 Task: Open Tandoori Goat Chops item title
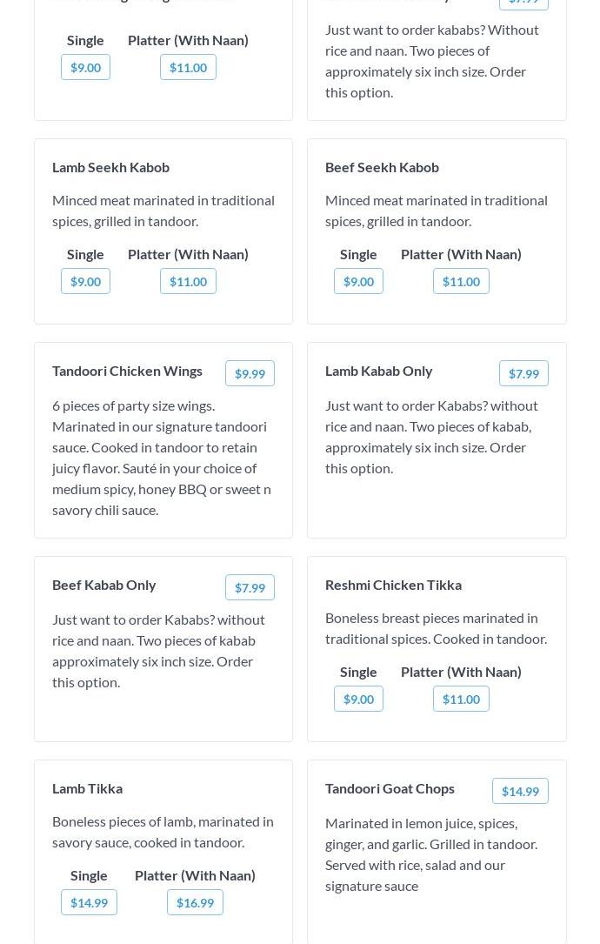390,787
